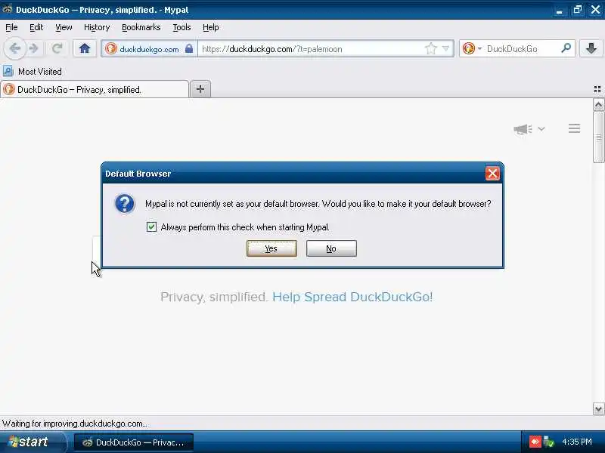The width and height of the screenshot is (605, 453).
Task: Open the File menu
Action: [x=11, y=27]
